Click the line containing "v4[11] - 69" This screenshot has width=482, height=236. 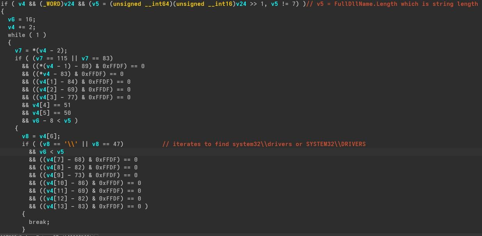[x=85, y=191]
